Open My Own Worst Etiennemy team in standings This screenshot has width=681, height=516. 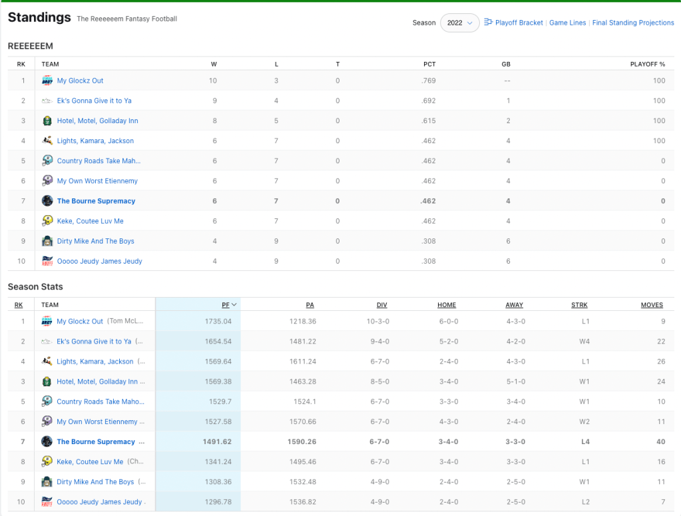click(97, 181)
